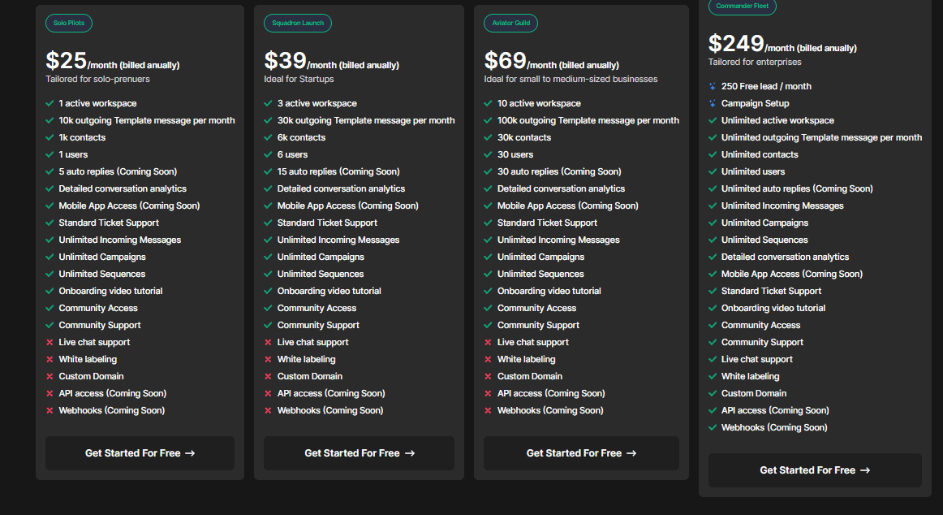This screenshot has height=515, width=943.
Task: Select the Aviator Guild plan badge
Action: [x=510, y=23]
